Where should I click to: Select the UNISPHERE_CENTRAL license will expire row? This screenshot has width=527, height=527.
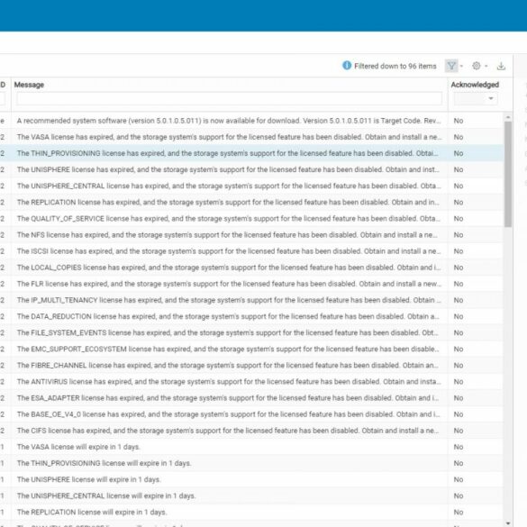point(251,495)
